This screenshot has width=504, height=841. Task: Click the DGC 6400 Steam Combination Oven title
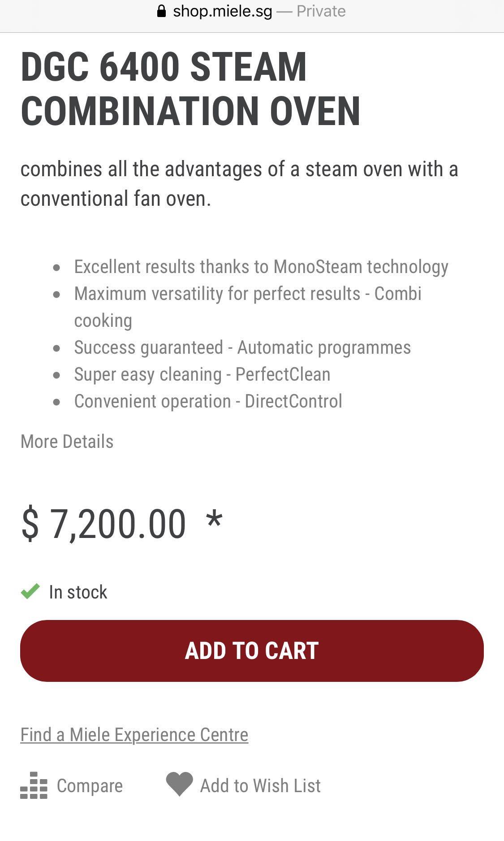[x=190, y=89]
